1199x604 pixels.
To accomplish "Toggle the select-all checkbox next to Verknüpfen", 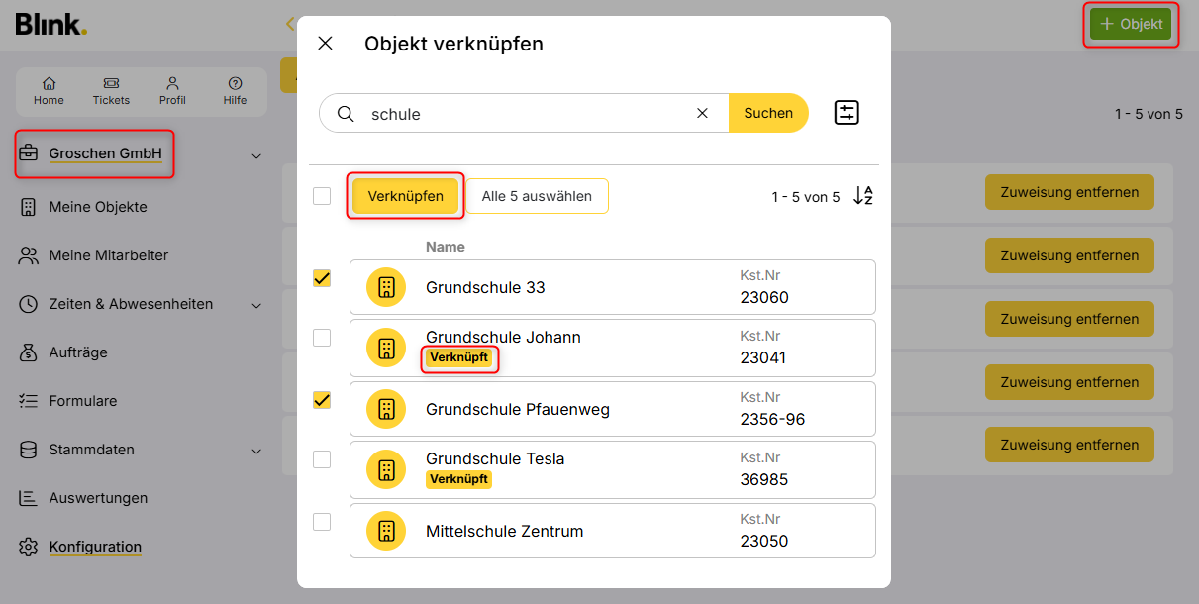I will coord(322,196).
